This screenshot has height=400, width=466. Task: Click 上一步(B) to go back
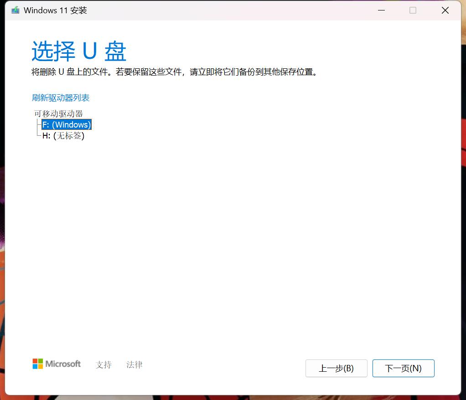336,368
